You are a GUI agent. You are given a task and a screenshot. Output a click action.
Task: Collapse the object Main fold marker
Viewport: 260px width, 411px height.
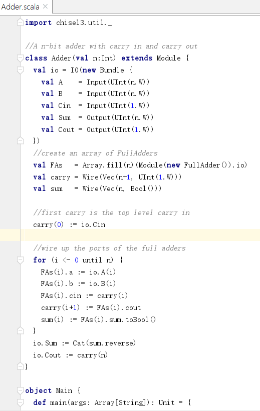[20, 390]
